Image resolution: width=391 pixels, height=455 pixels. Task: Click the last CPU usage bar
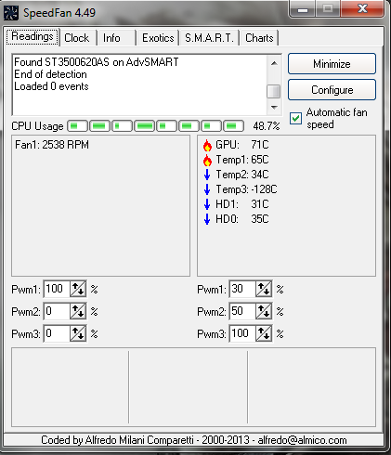(234, 126)
